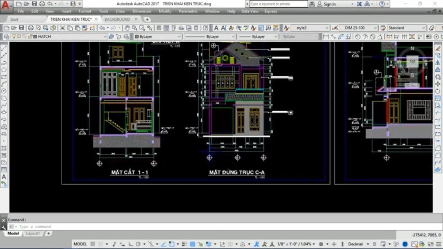Select the Angular dimension tool
Viewport: 443px width, 249px height.
[x=380, y=36]
